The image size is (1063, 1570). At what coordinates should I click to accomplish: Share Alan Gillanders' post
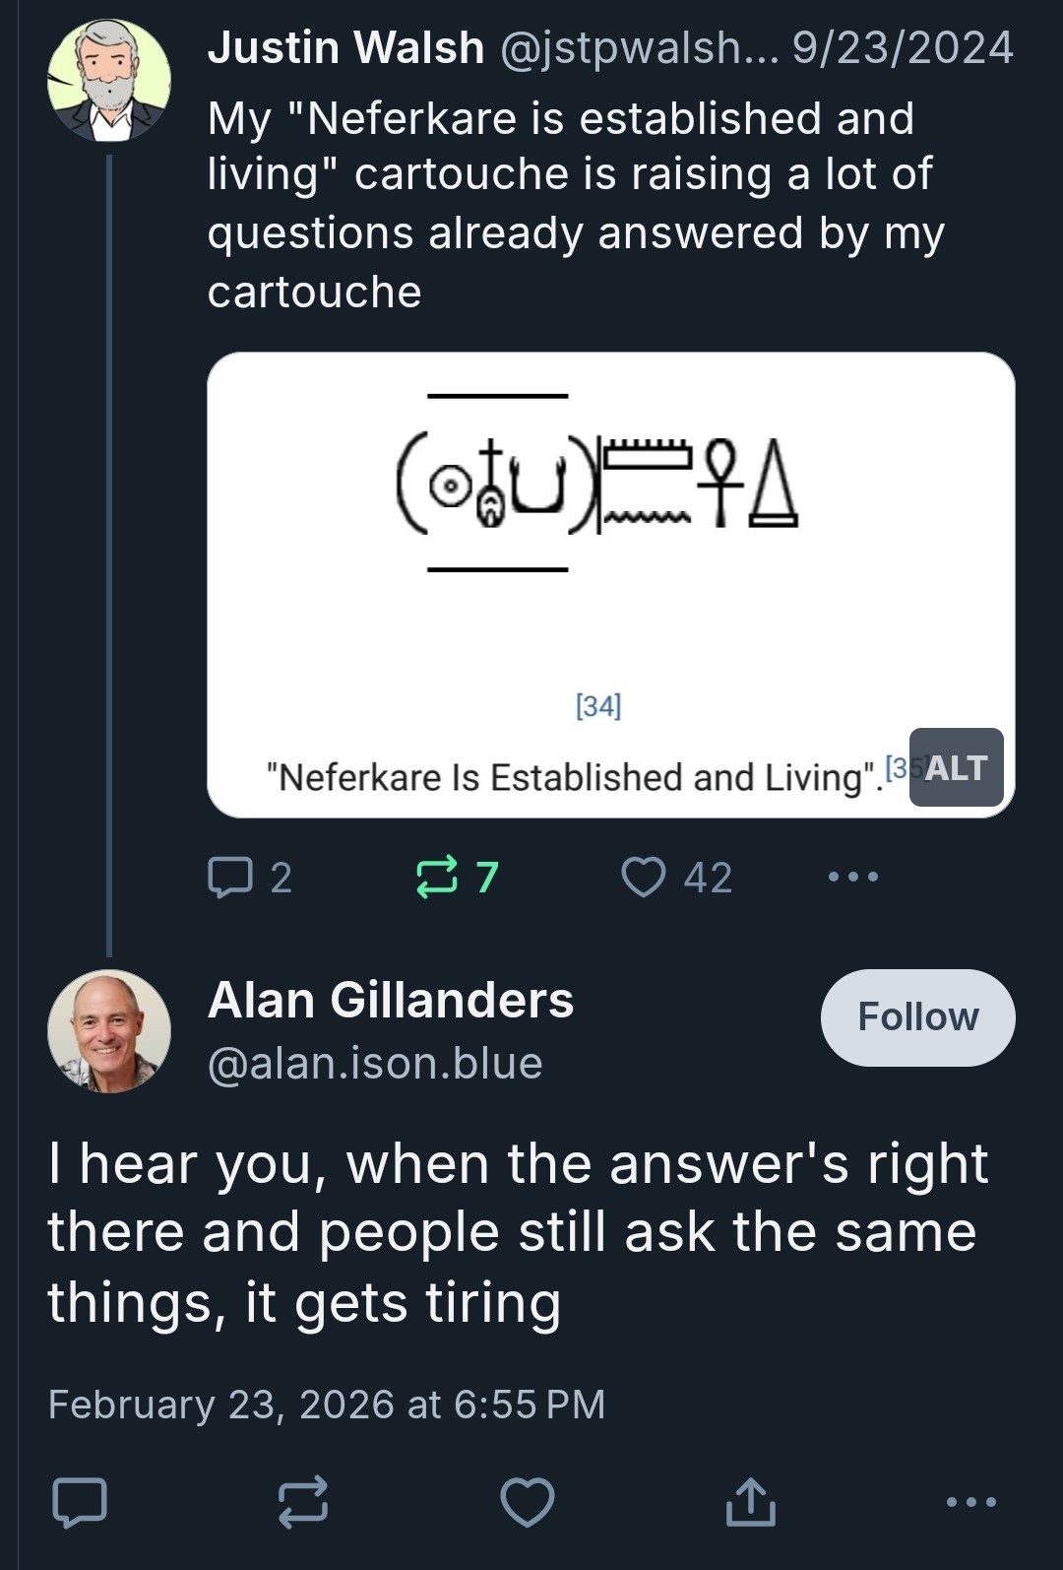coord(751,1502)
